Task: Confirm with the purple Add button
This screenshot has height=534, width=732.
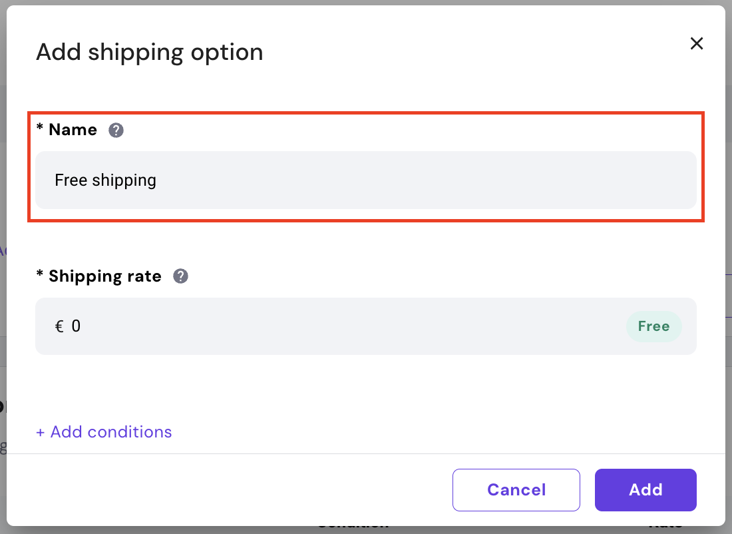Action: 645,490
